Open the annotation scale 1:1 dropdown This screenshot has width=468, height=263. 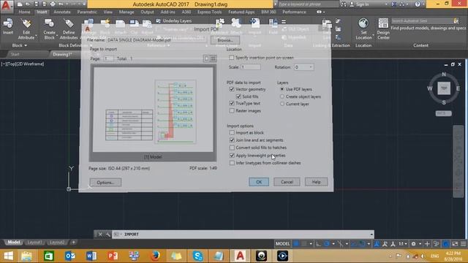pyautogui.click(x=403, y=243)
